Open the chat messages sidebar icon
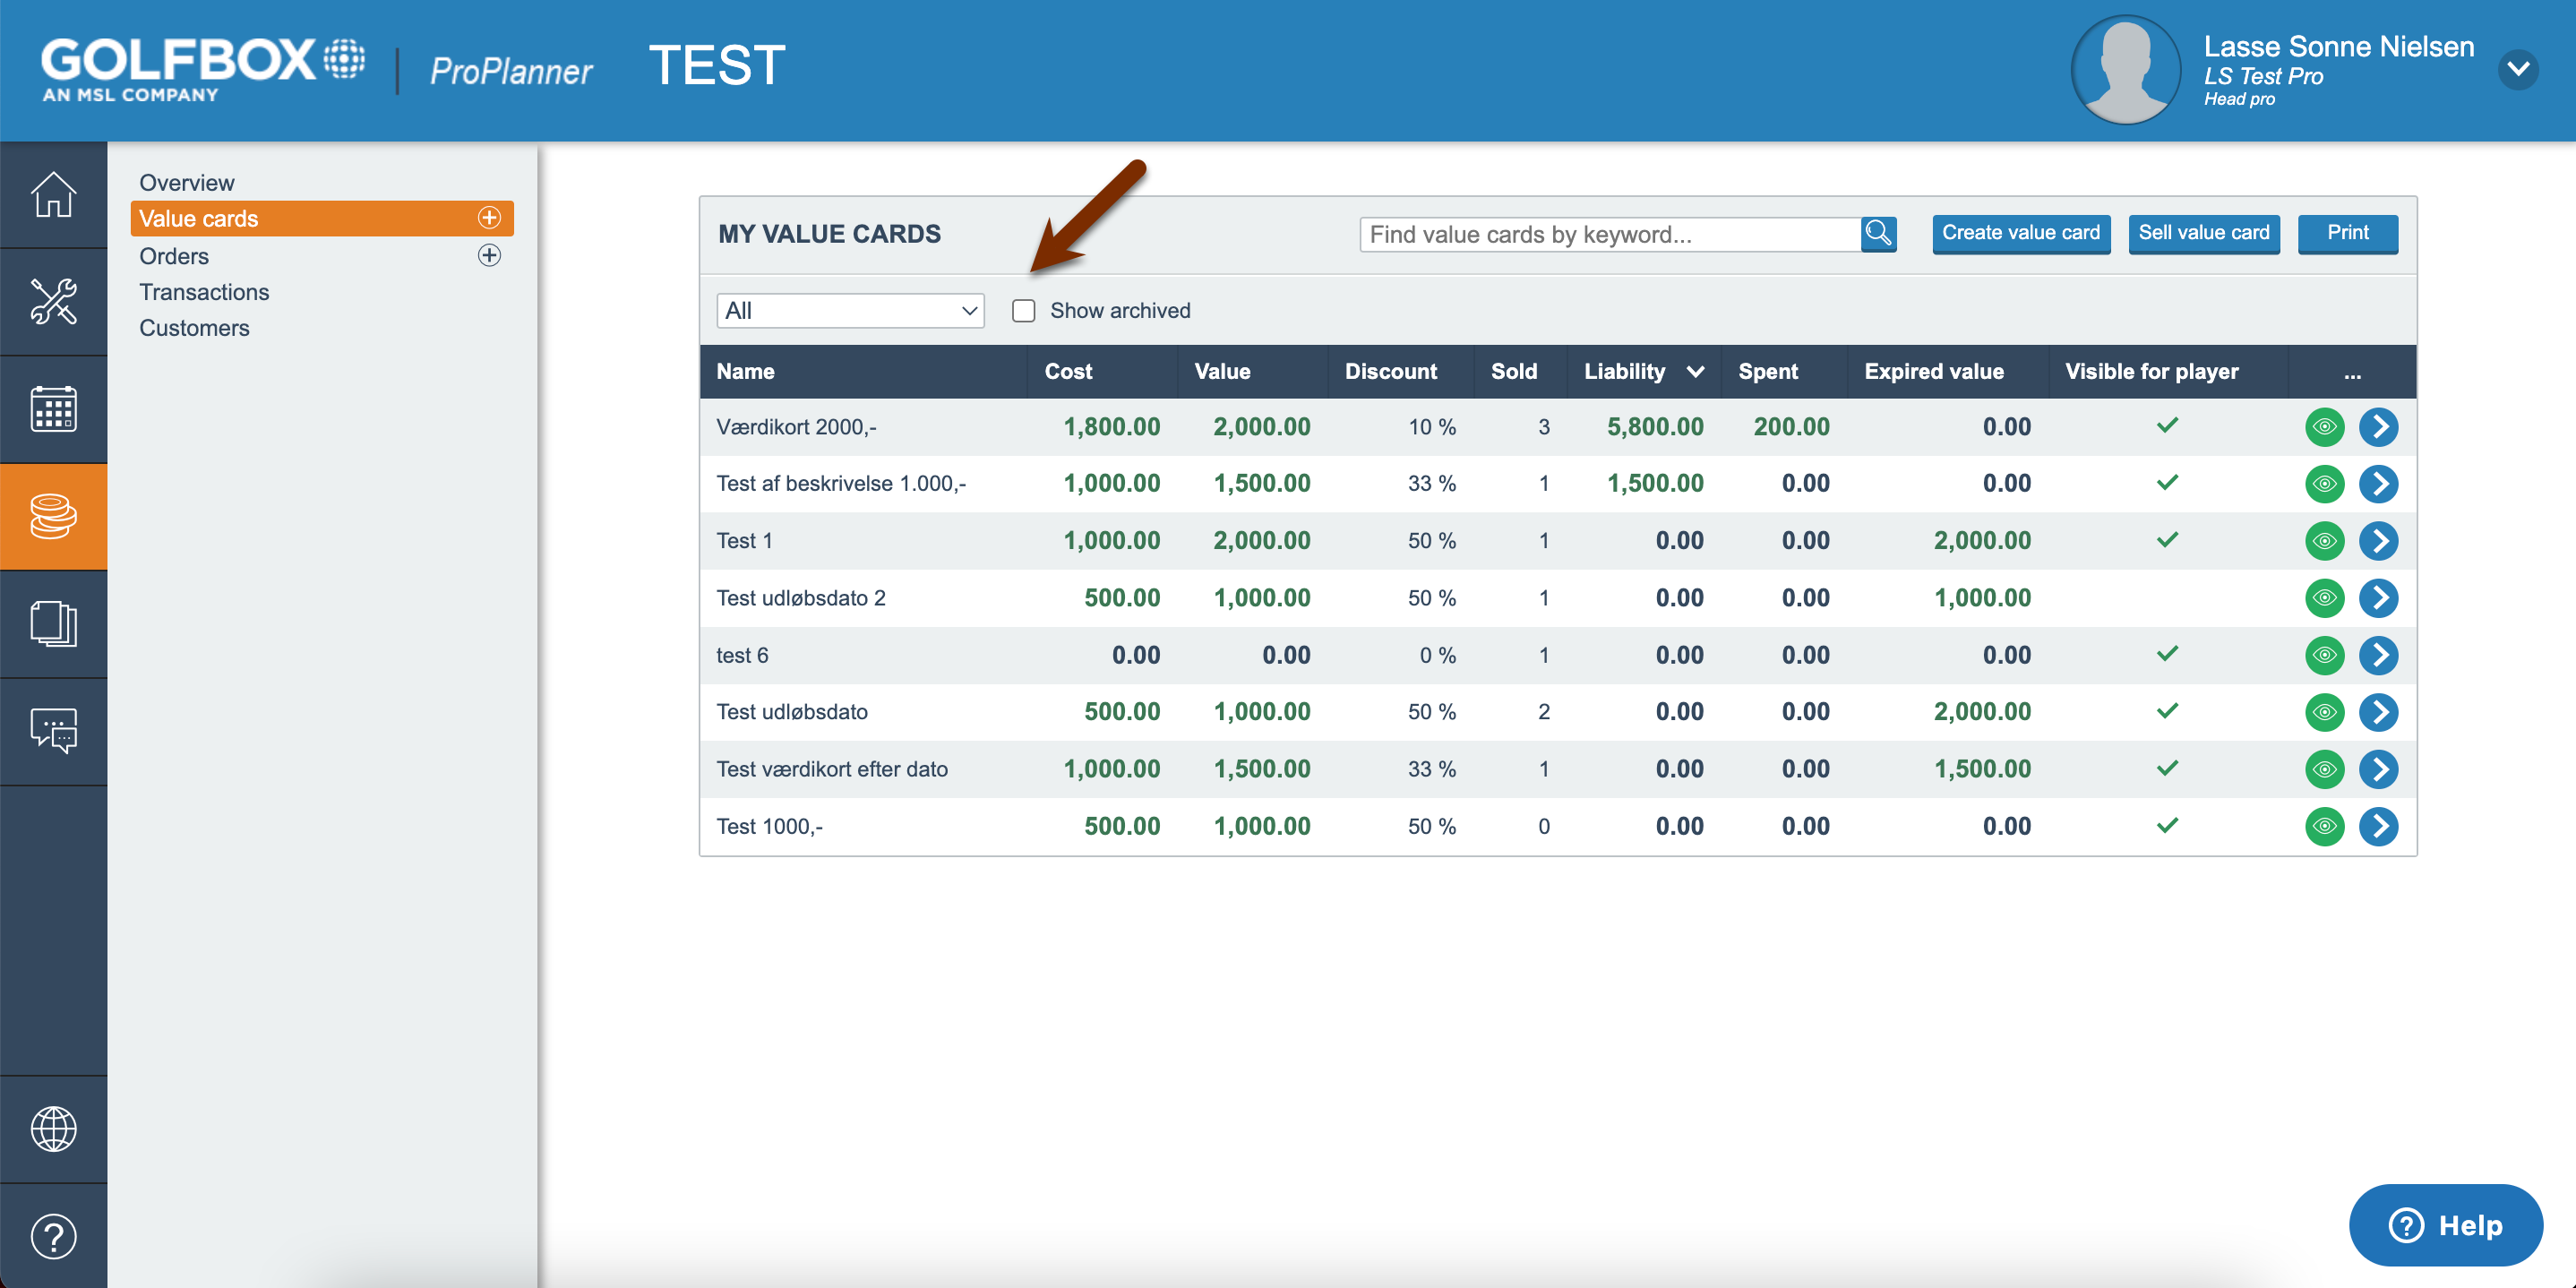Viewport: 2576px width, 1288px height. tap(53, 731)
